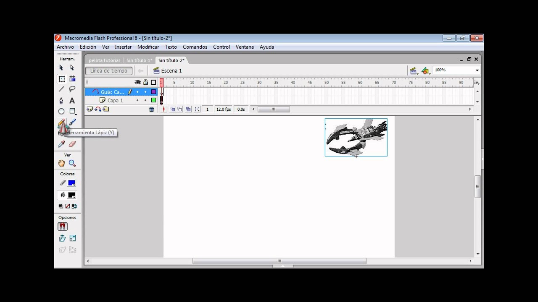Screen dimensions: 538x302
Task: Toggle the Snap to Objects magnet option
Action: 62,226
